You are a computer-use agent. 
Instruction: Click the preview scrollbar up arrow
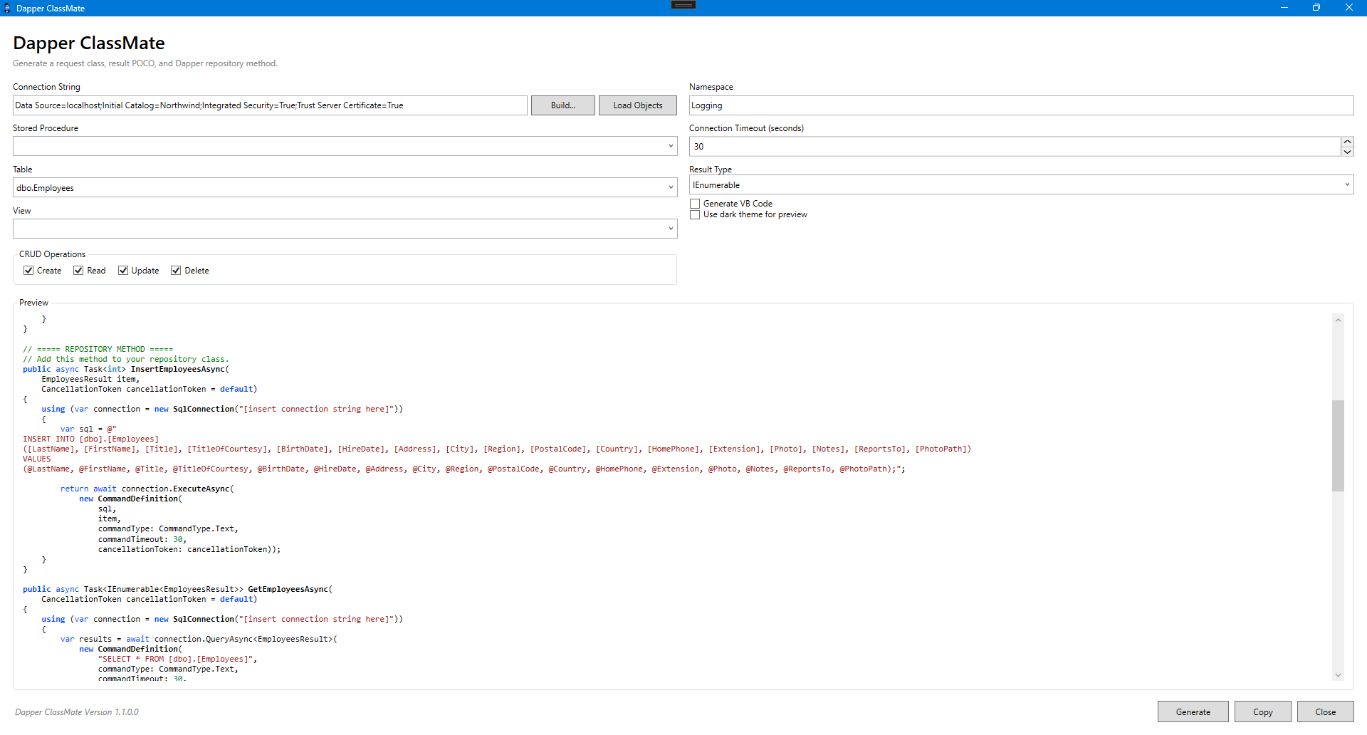pyautogui.click(x=1338, y=320)
